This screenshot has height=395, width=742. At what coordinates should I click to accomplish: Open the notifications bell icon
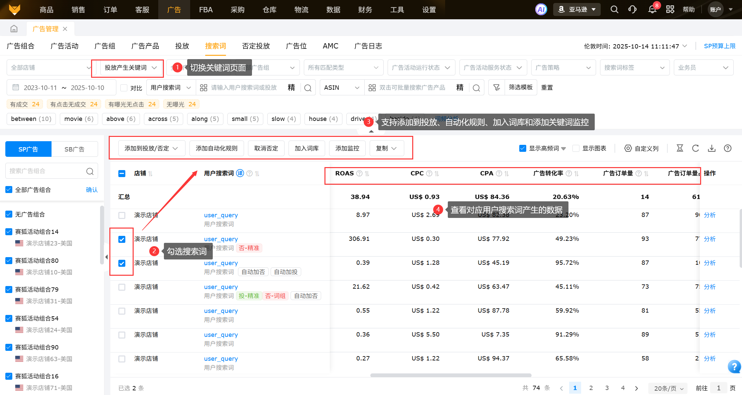coord(652,9)
